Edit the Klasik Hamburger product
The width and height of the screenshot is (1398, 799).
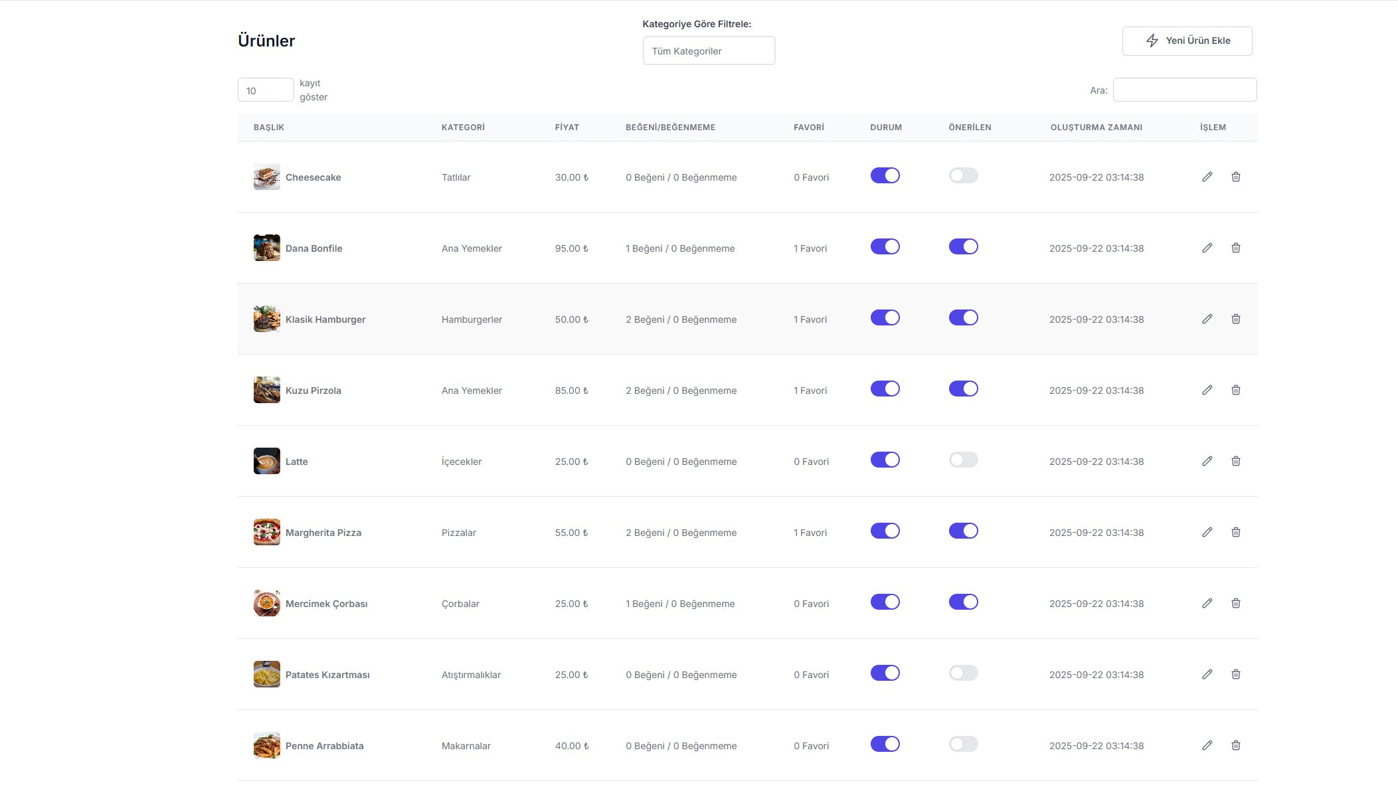click(1207, 319)
